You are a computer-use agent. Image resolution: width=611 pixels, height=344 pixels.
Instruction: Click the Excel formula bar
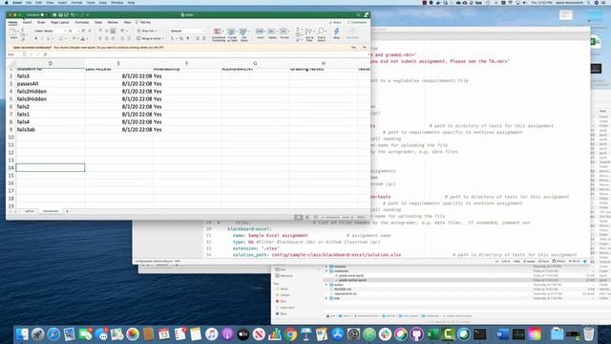(208, 54)
